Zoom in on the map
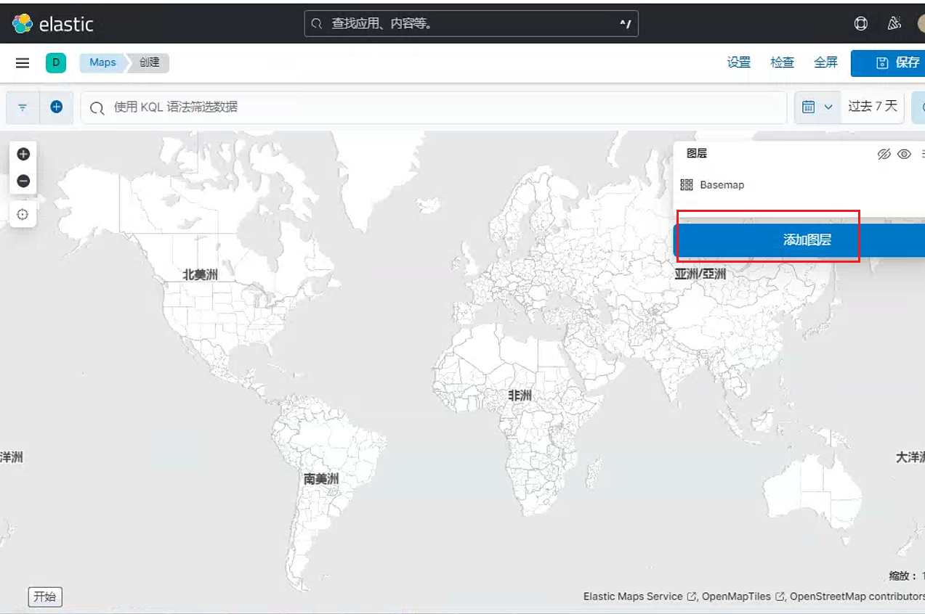The height and width of the screenshot is (614, 925). tap(23, 154)
